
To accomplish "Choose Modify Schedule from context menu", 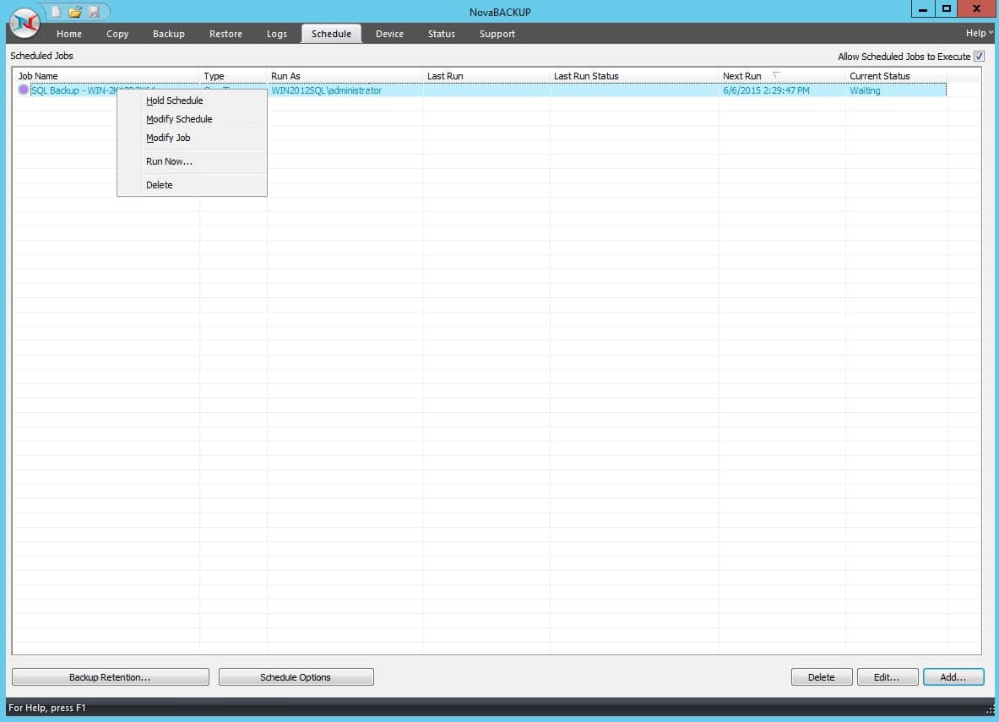I will click(192, 119).
